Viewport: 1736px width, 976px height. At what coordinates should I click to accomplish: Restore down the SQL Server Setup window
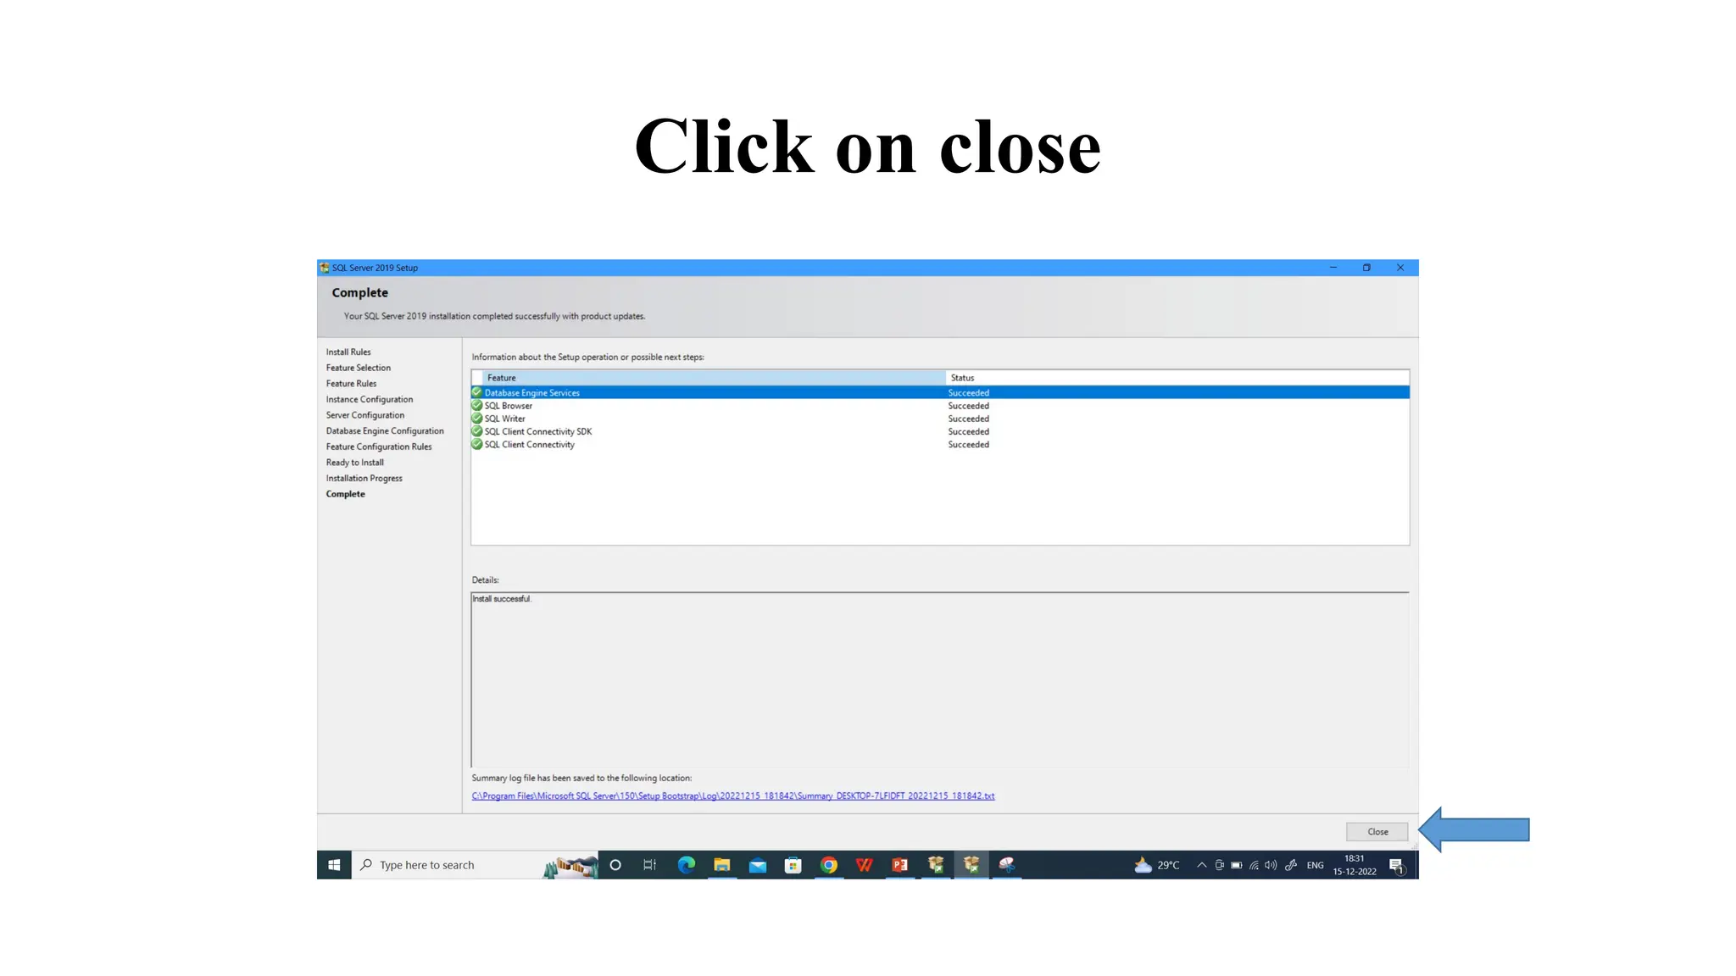click(1366, 268)
